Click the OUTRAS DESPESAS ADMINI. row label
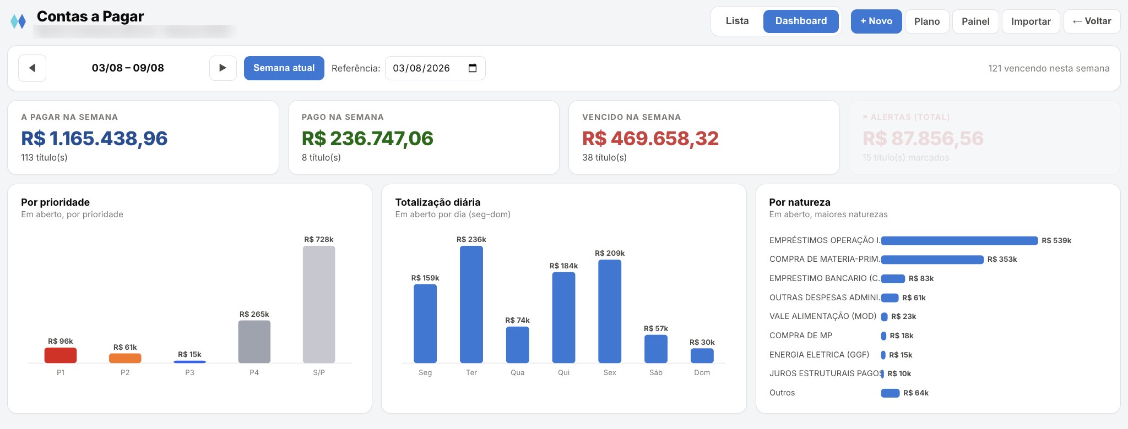The height and width of the screenshot is (429, 1128). pos(825,298)
